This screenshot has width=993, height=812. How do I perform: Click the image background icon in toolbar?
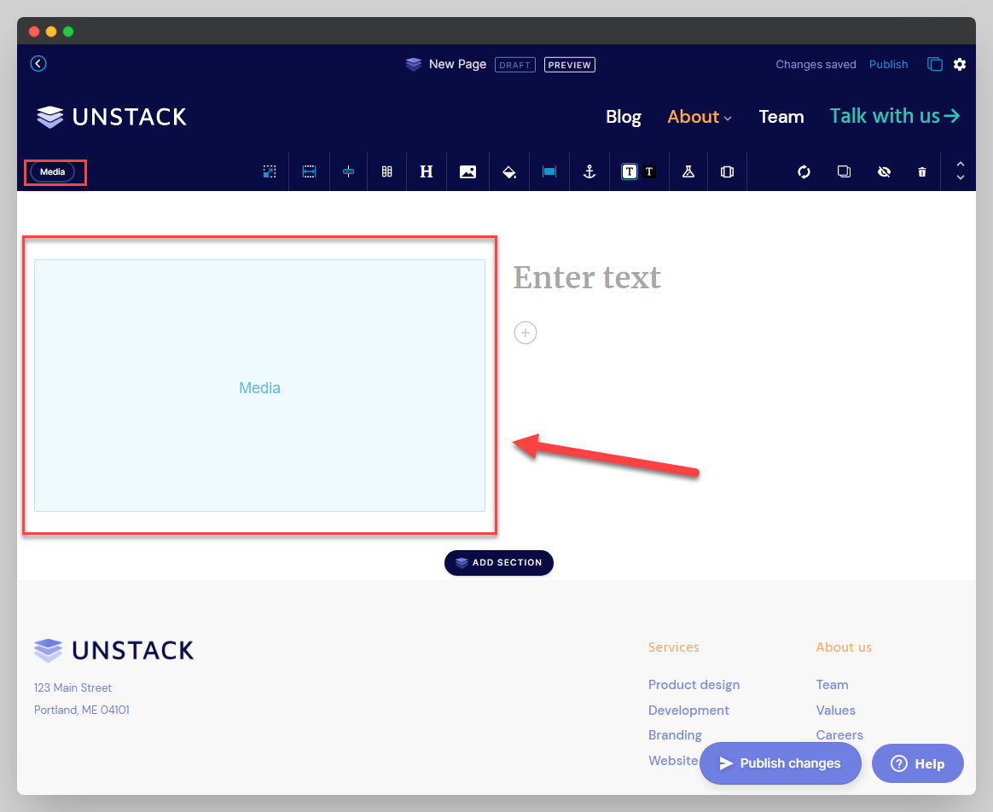pyautogui.click(x=467, y=171)
